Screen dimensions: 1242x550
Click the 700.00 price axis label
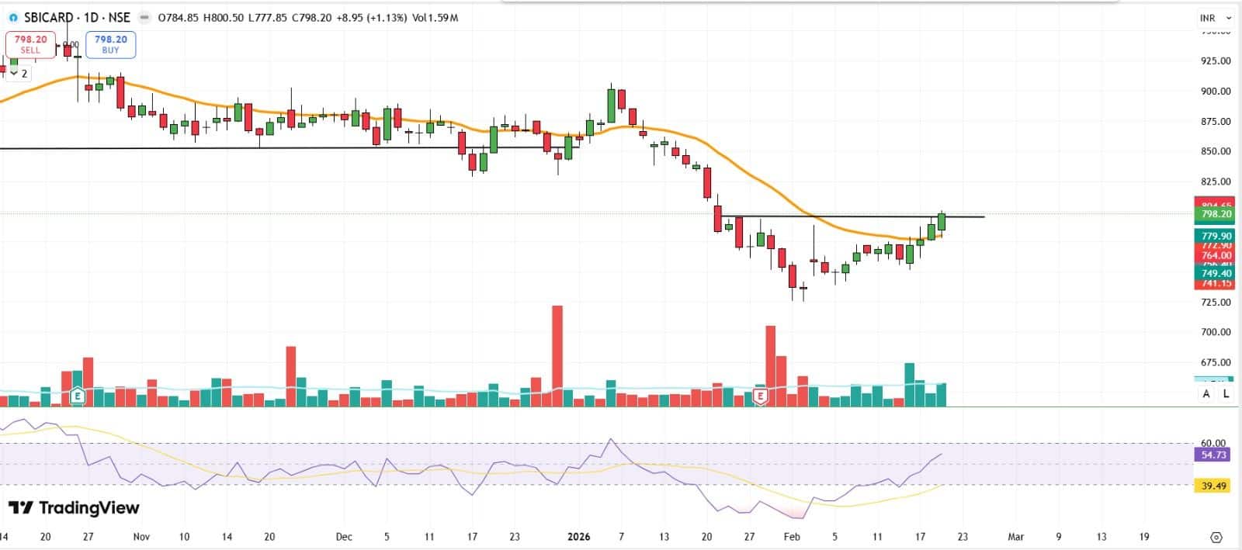pyautogui.click(x=1216, y=332)
